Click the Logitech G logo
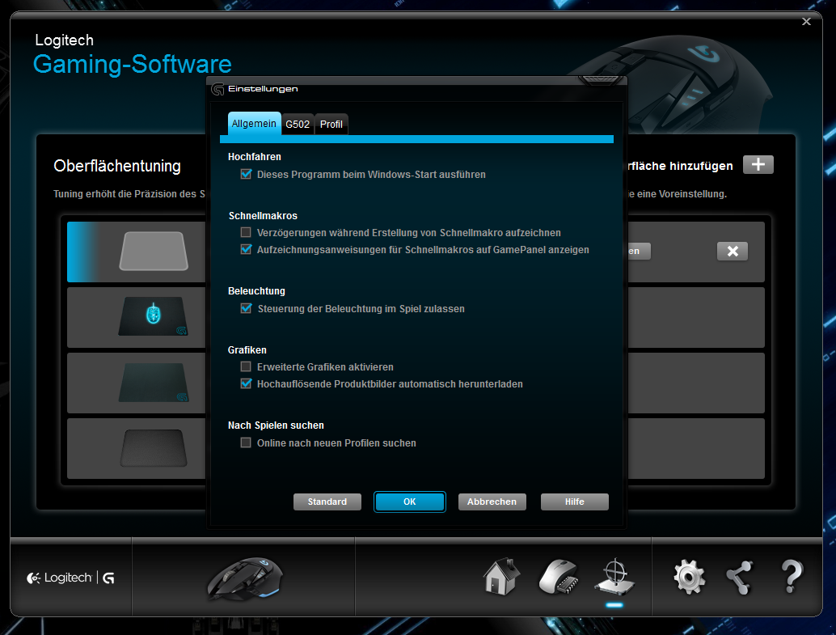 pos(71,578)
